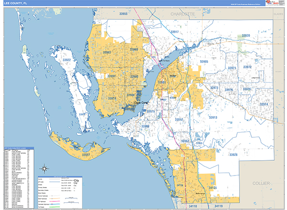Select ZIP code 33993 on the map
Image resolution: width=287 pixels, height=210 pixels.
(107, 53)
